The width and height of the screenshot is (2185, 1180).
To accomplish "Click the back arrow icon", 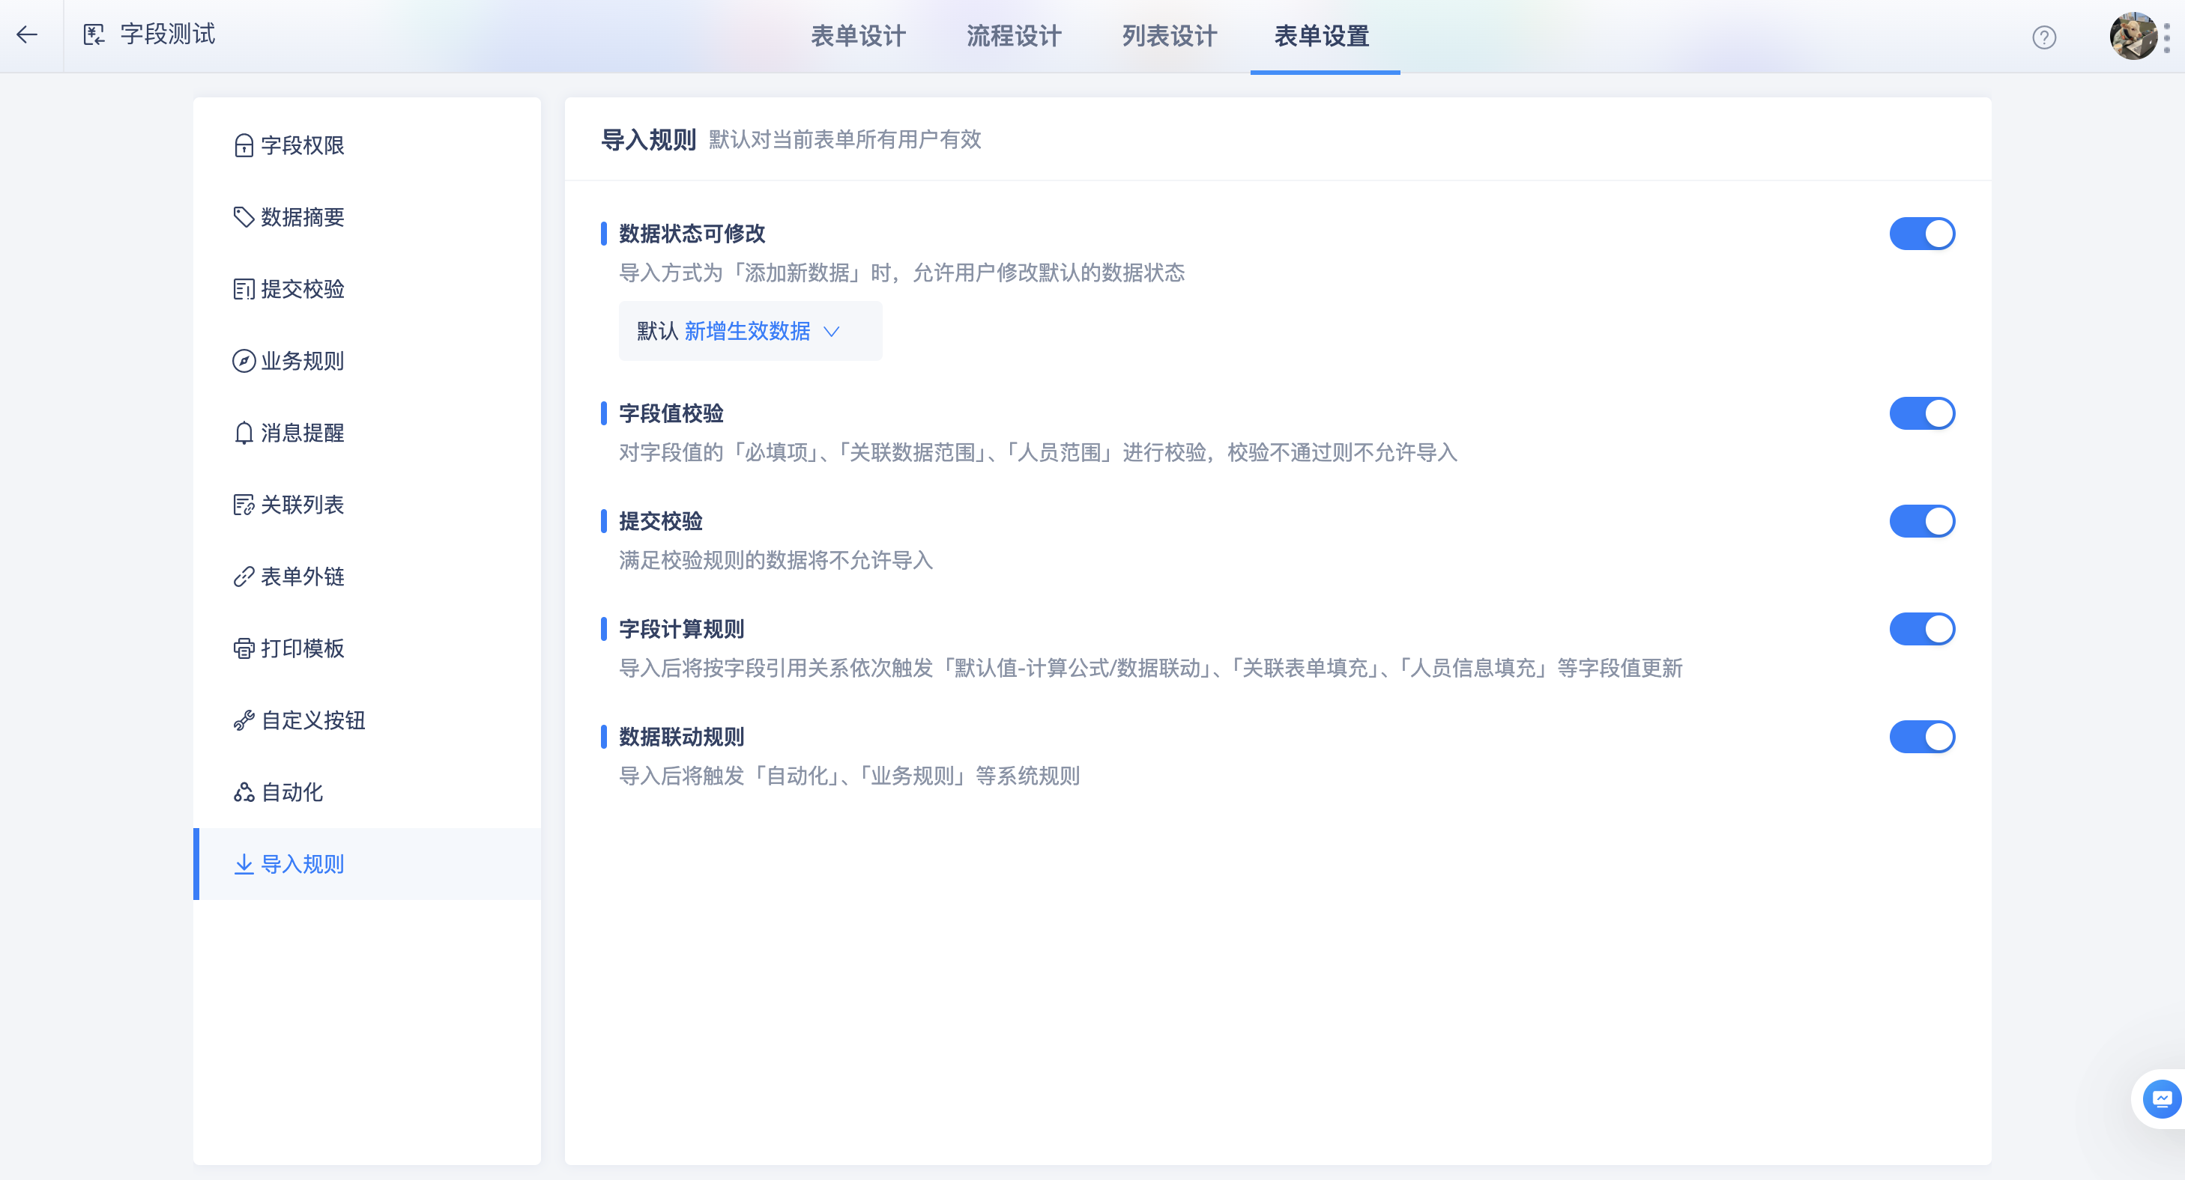I will tap(27, 34).
